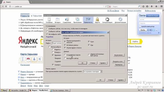
Task: Enable Сохранённые пароли checkbox
Action: click(x=65, y=55)
